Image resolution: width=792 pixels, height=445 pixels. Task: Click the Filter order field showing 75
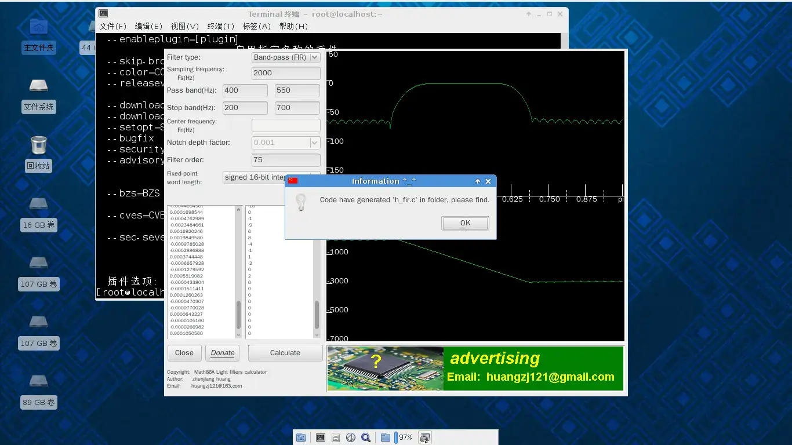pos(286,160)
